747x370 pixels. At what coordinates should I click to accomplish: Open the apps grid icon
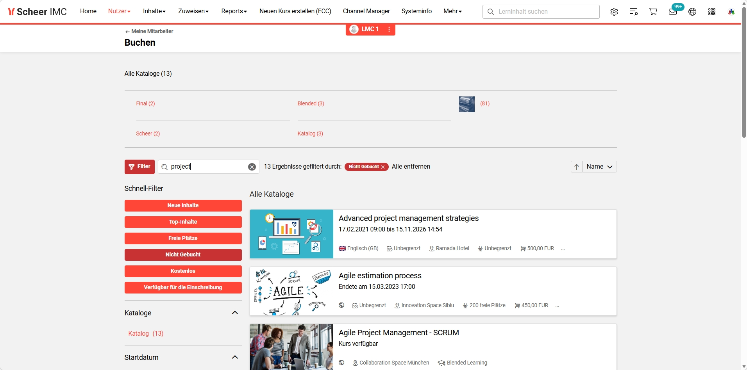(712, 12)
